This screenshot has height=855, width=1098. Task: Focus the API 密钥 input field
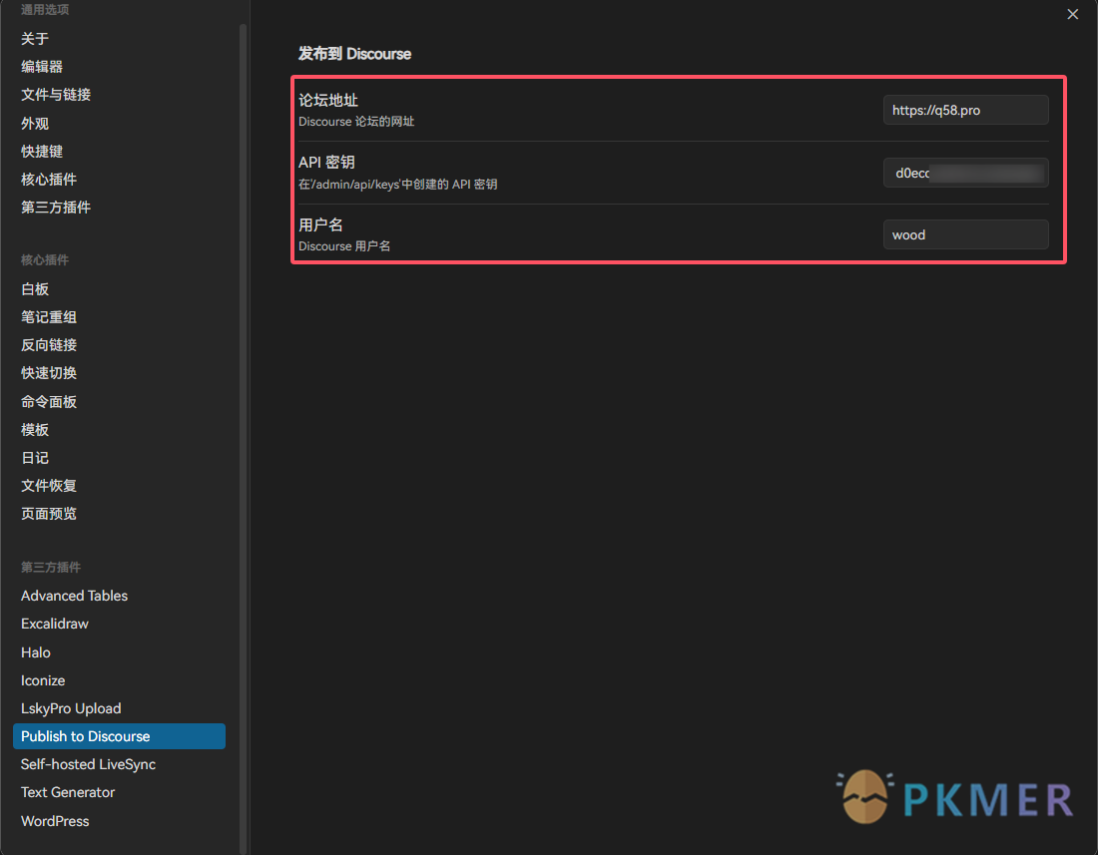point(965,173)
